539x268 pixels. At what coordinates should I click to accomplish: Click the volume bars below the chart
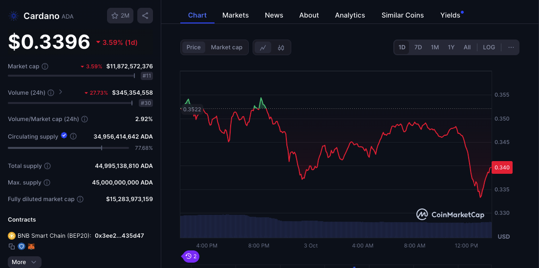click(x=336, y=226)
